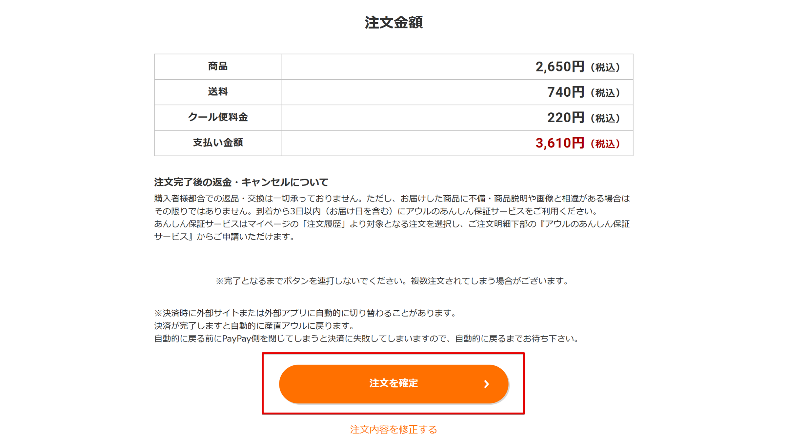Select the 商品 row label cell
787x445 pixels.
[218, 67]
